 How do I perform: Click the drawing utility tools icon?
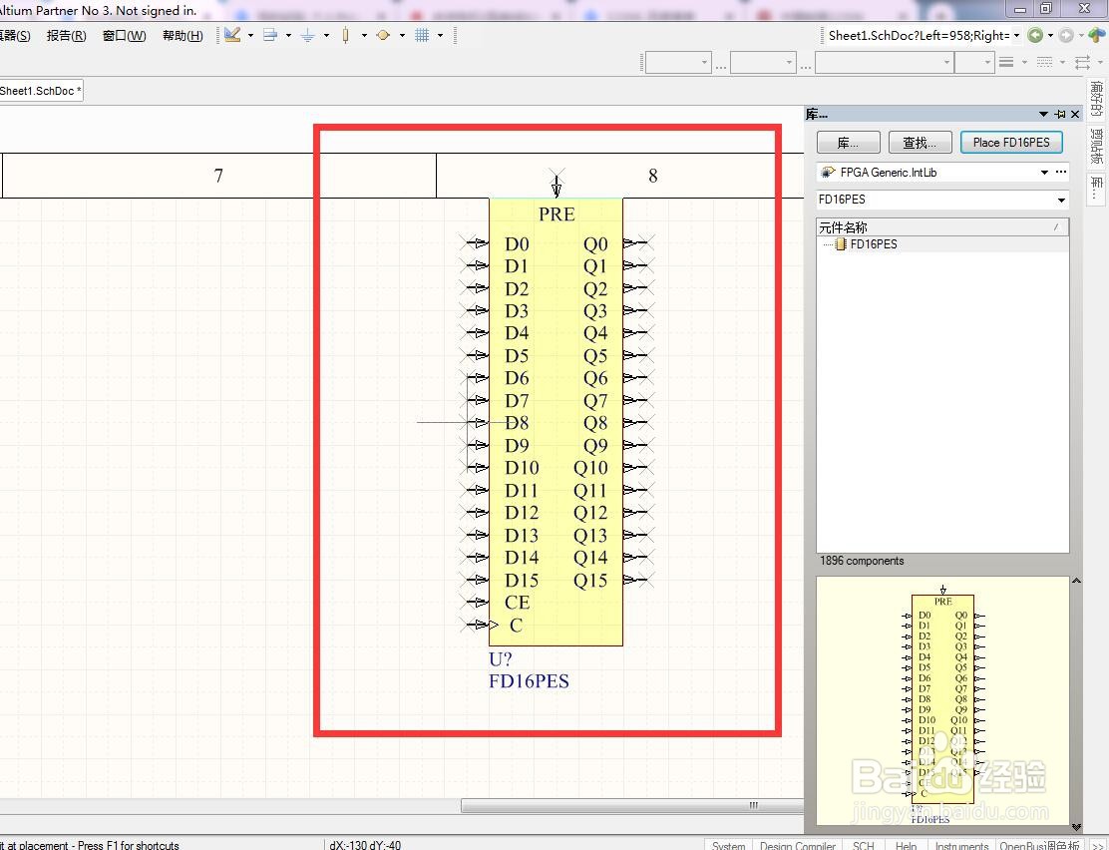pos(232,35)
